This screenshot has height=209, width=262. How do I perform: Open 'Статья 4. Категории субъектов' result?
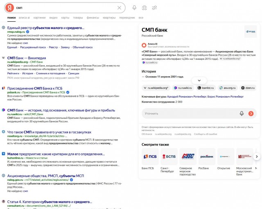coord(50,202)
